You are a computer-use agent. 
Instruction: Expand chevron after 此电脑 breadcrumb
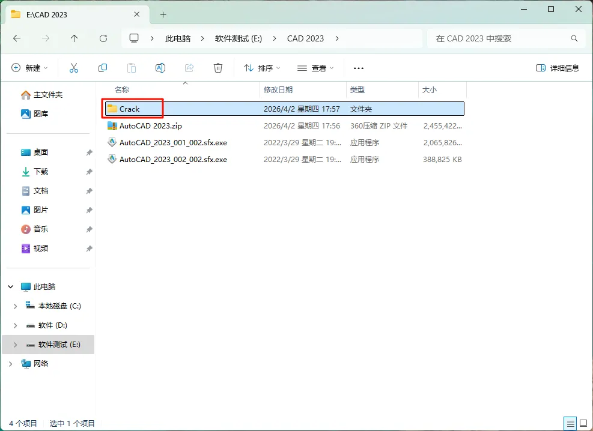click(202, 38)
